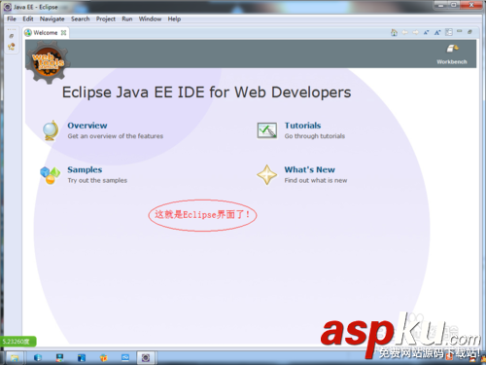
Task: Click the Customize page icon in Welcome toolbar
Action: click(449, 32)
